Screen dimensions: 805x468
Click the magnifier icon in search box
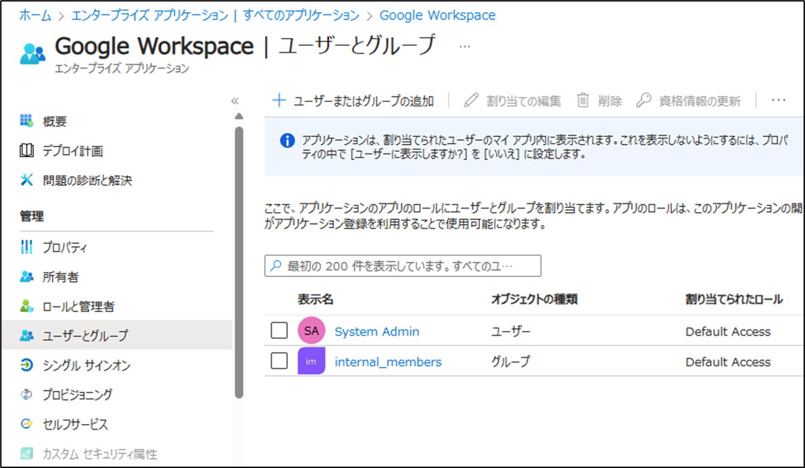coord(276,266)
